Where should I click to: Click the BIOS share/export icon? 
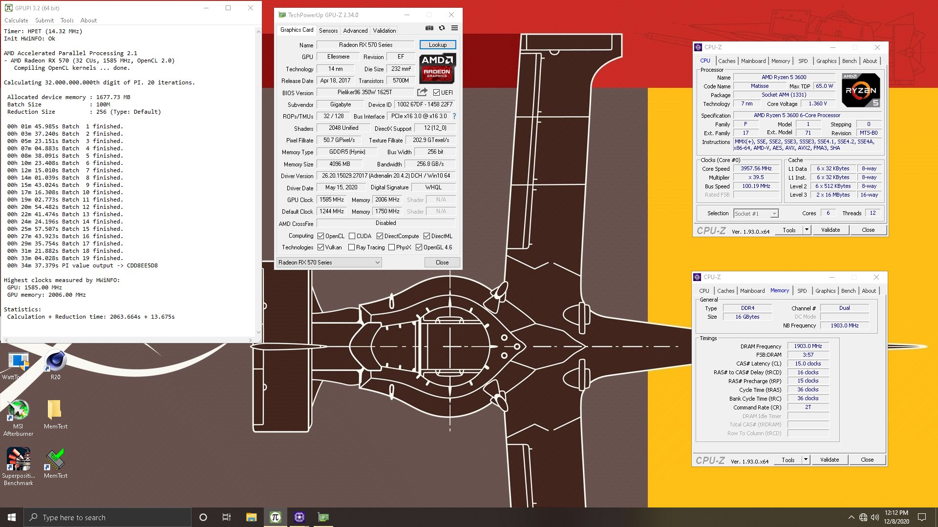pyautogui.click(x=422, y=92)
